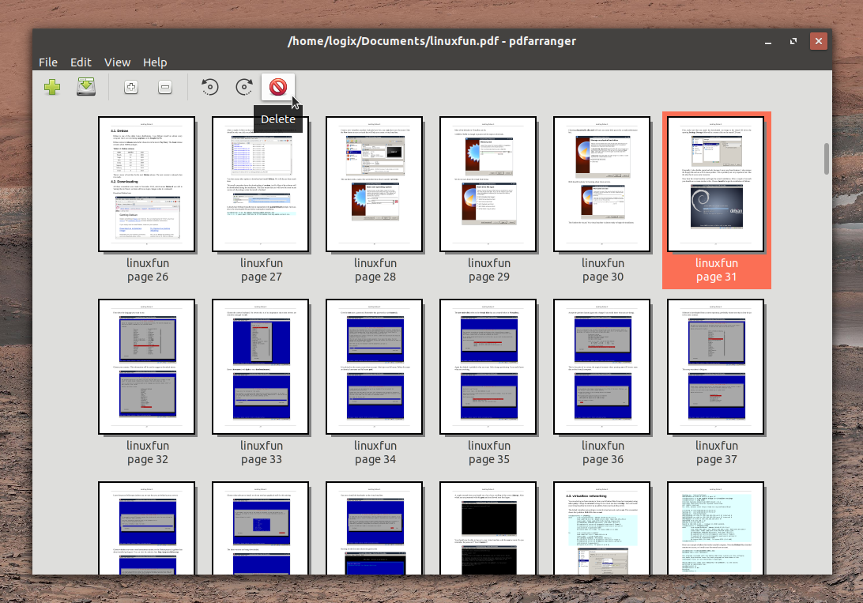Image resolution: width=863 pixels, height=603 pixels.
Task: Select the linuxfun page 36 thumbnail
Action: click(602, 367)
